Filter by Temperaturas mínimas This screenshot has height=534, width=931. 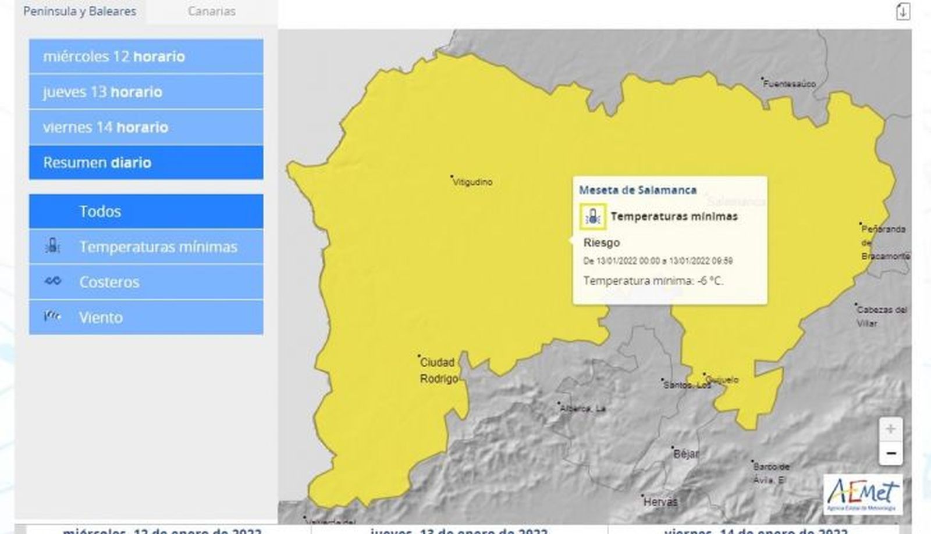pos(158,247)
